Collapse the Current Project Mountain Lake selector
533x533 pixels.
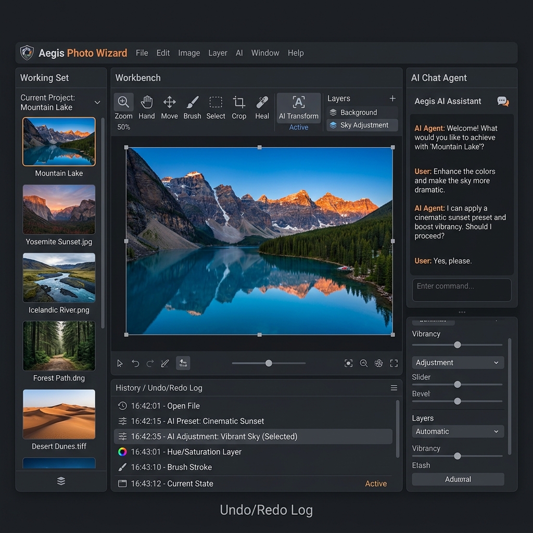pos(97,103)
